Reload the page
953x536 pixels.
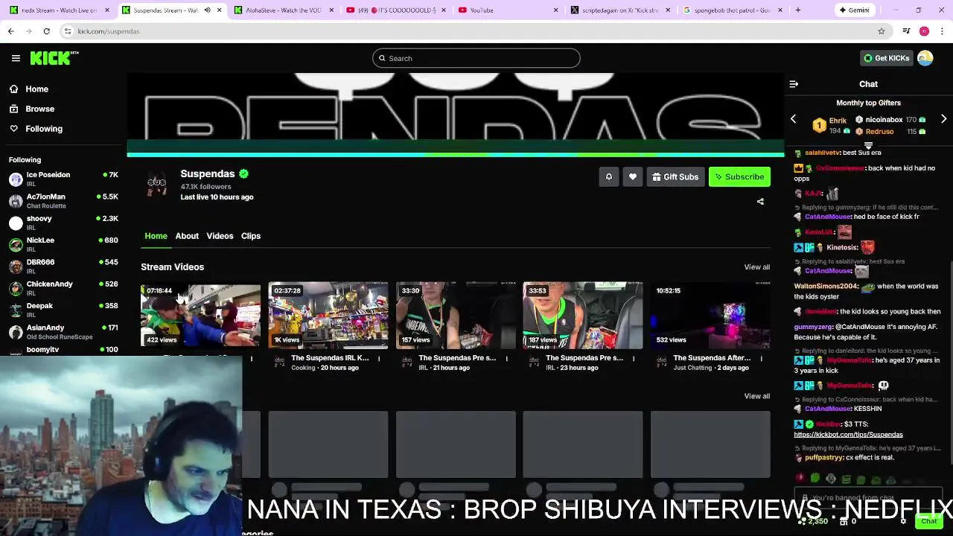coord(46,31)
